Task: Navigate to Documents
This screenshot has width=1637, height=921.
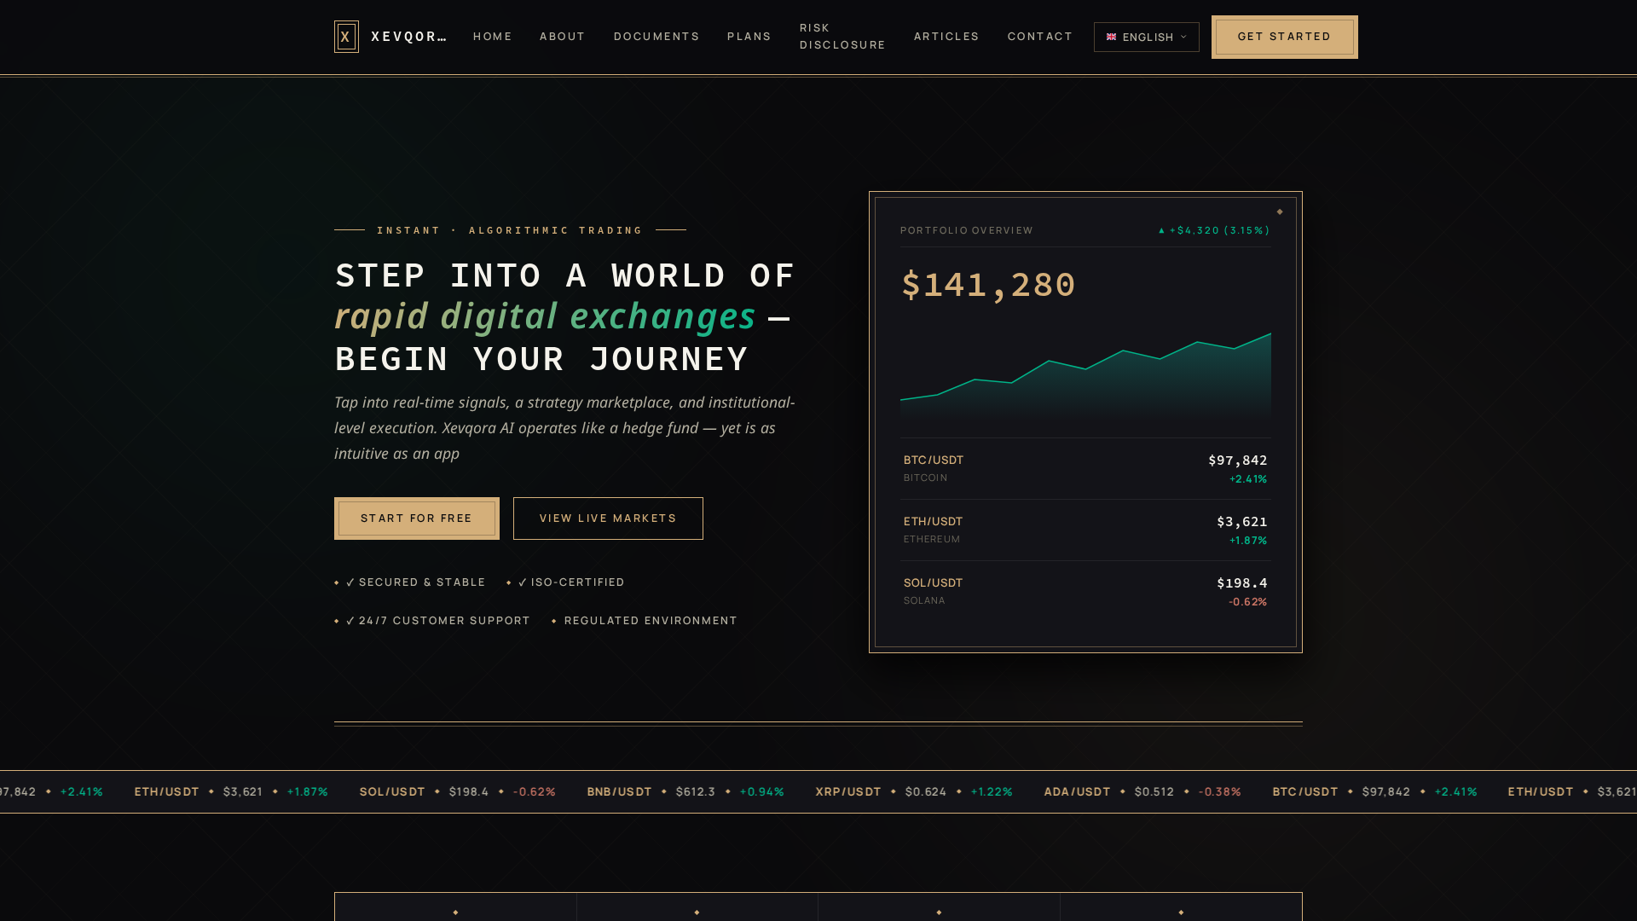Action: point(657,37)
